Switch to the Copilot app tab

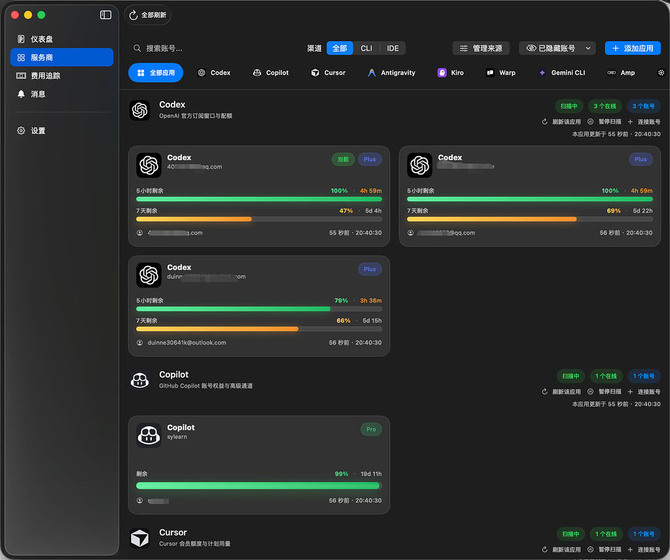pyautogui.click(x=271, y=73)
